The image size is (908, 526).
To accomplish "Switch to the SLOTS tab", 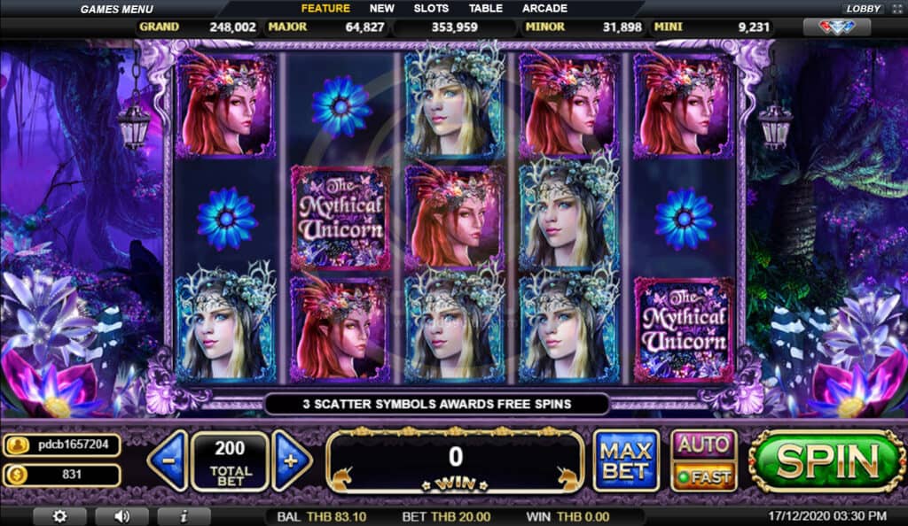I will coord(431,9).
